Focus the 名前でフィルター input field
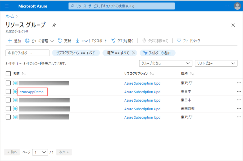The height and width of the screenshot is (161, 243). tap(27, 53)
